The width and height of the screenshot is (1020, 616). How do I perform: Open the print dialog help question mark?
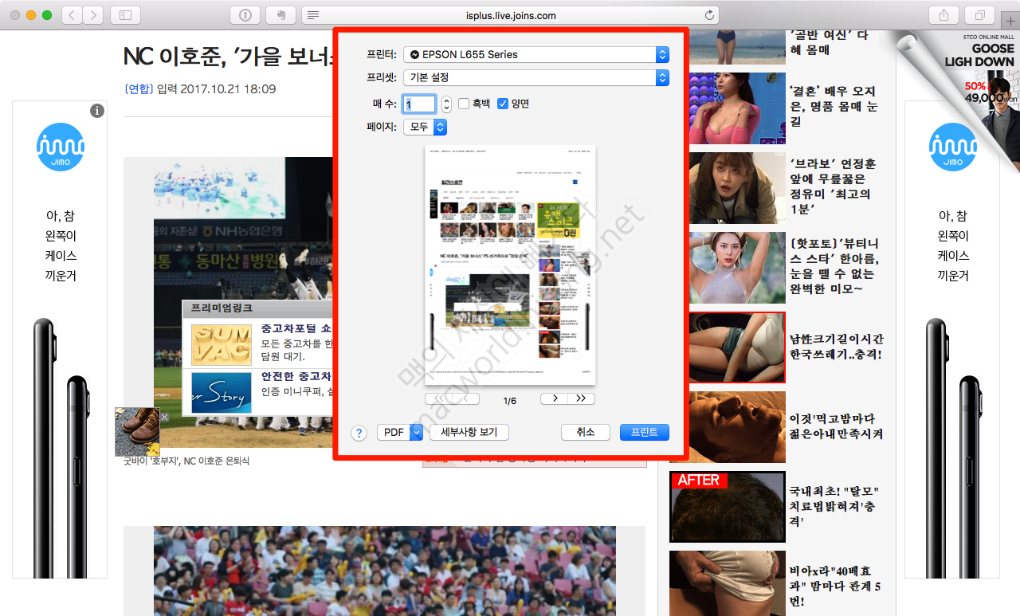359,433
